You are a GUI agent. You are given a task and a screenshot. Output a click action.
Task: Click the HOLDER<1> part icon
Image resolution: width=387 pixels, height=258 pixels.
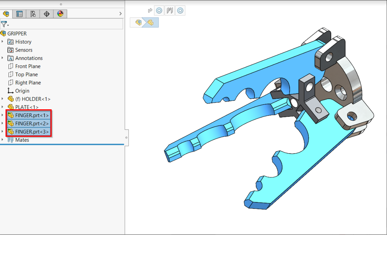[11, 99]
